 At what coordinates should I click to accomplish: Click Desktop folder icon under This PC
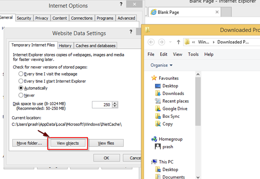158,169
